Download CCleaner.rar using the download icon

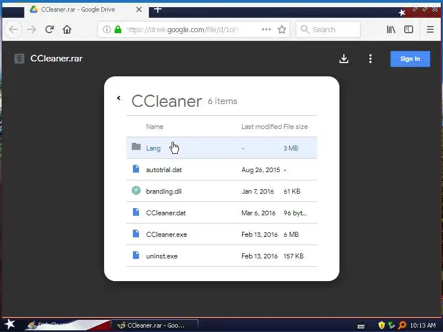[344, 59]
